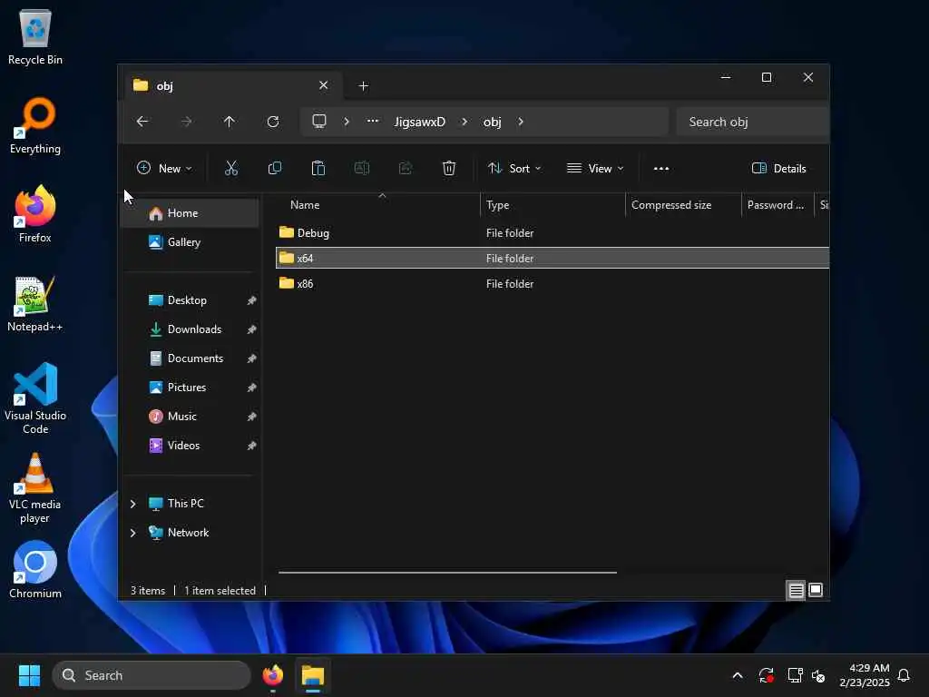The width and height of the screenshot is (929, 697).
Task: Add a new tab
Action: 363,86
